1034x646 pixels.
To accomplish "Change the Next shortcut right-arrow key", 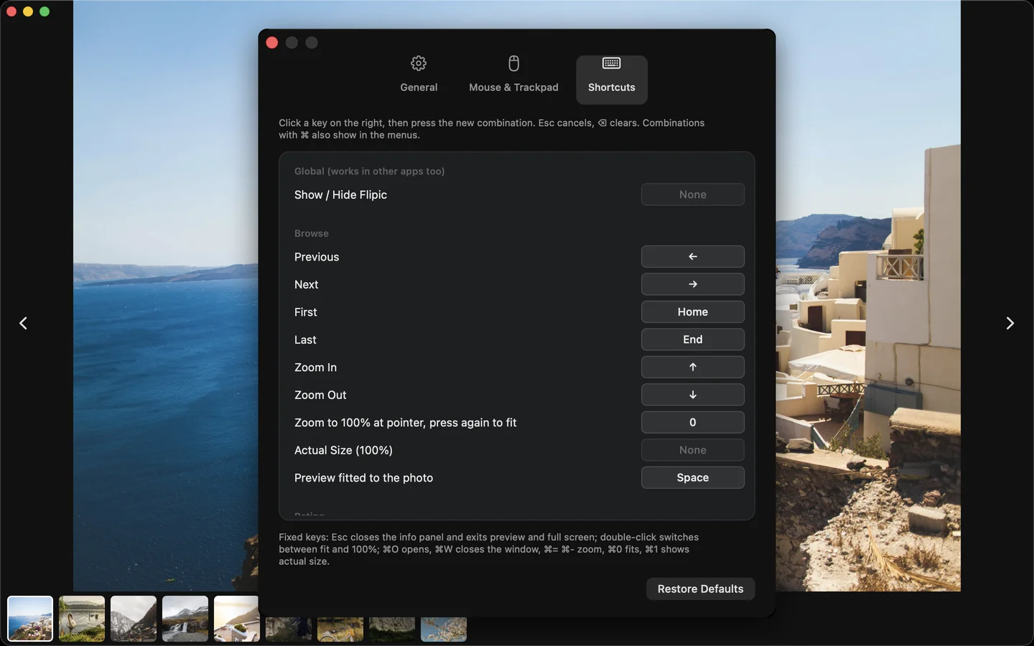I will [x=693, y=284].
